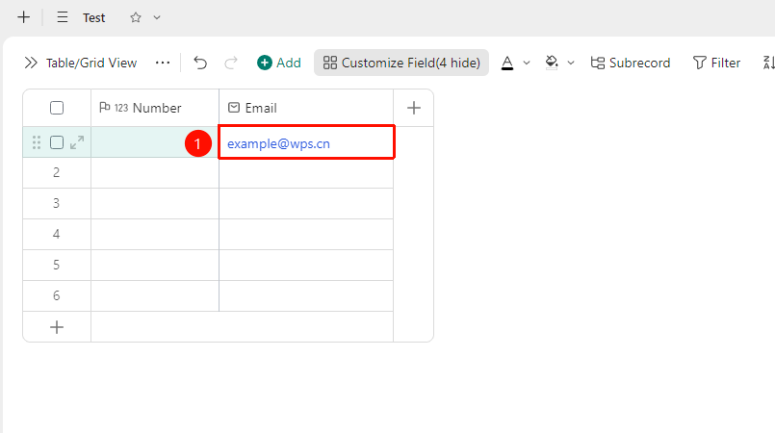Viewport: 775px width, 433px height.
Task: Open the hamburger menu next to Test
Action: [63, 17]
